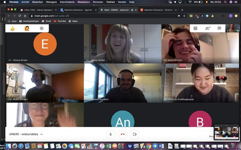
Task: Click the thumbs up reaction icon
Action: [x=12, y=28]
